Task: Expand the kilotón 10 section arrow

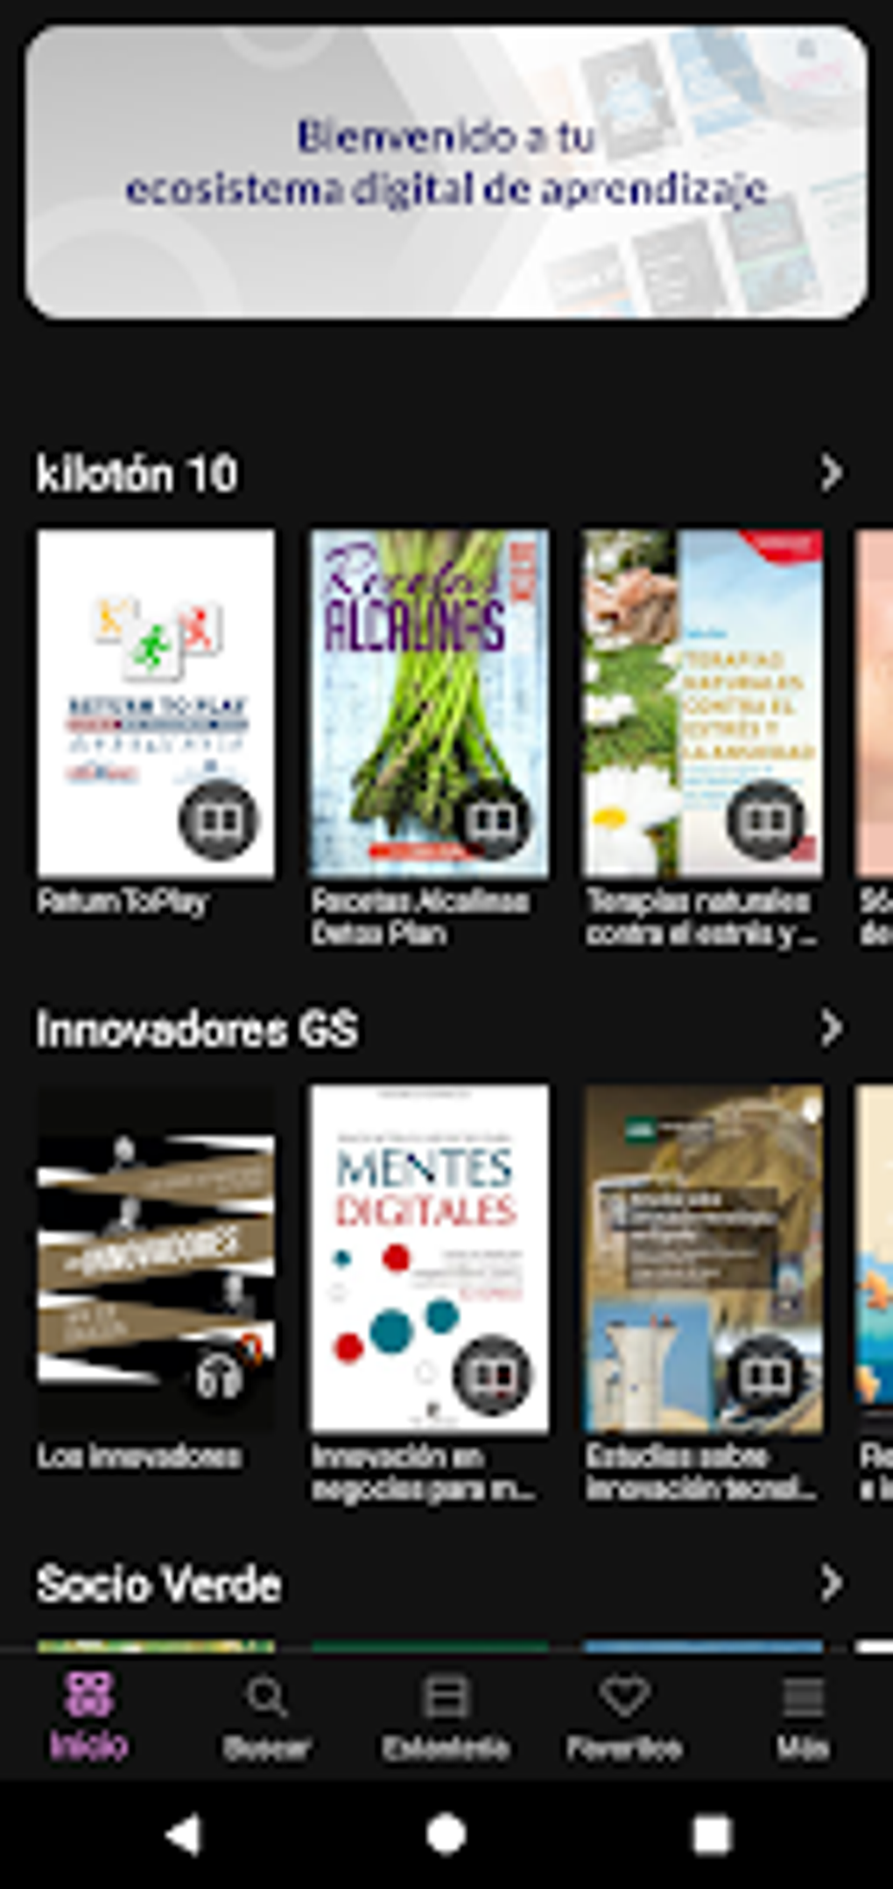Action: pos(831,473)
